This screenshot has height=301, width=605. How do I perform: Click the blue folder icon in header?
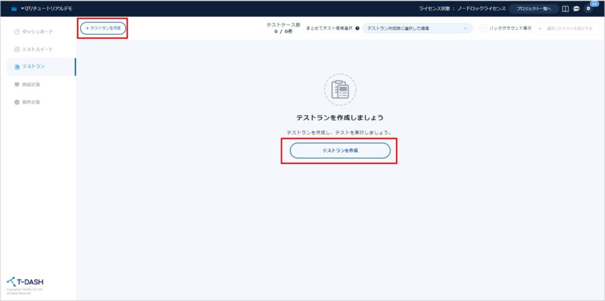pyautogui.click(x=14, y=9)
